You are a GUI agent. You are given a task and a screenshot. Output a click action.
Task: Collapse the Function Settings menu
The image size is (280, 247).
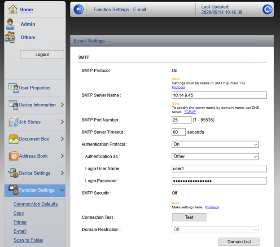(62, 190)
